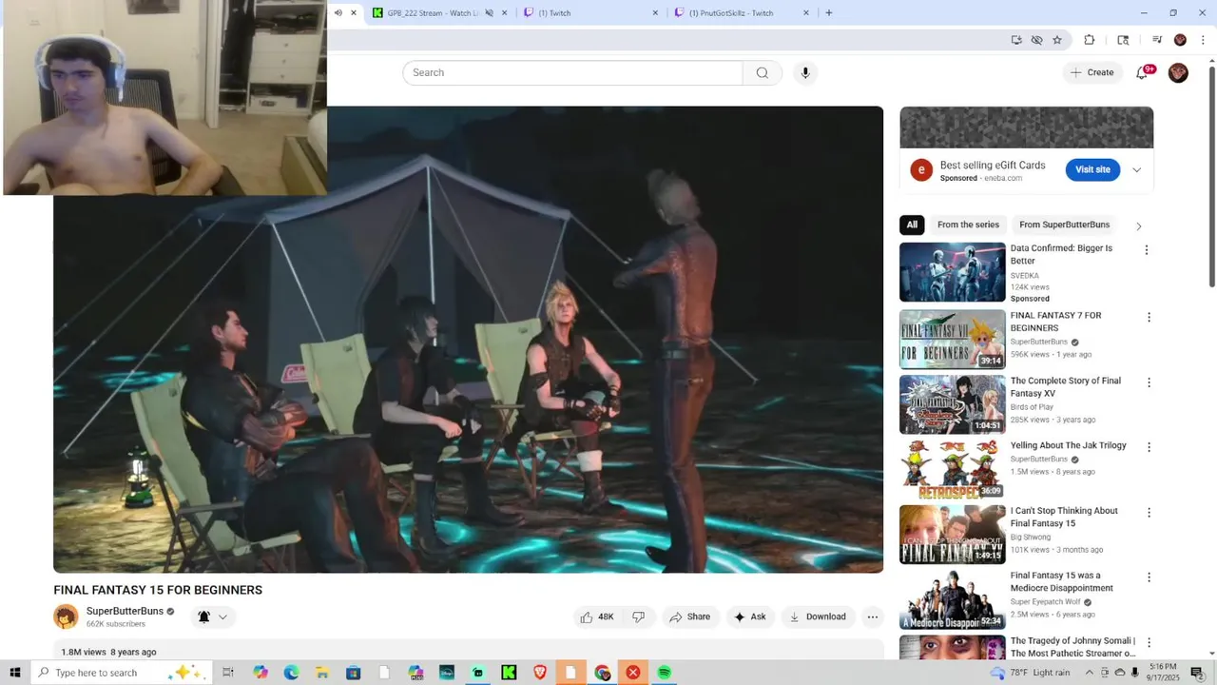Open SuperButterBuns channel avatar

(66, 616)
